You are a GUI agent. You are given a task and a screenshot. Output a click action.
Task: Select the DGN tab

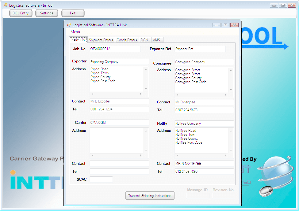(144, 40)
